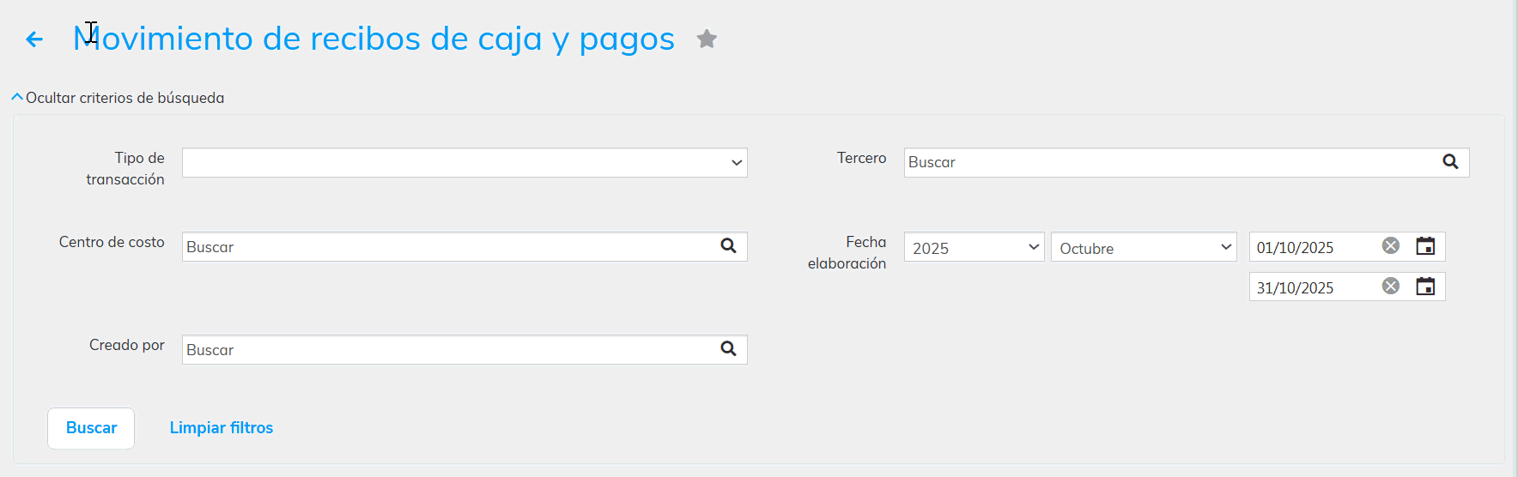This screenshot has width=1518, height=477.
Task: Focus the Tercero search field
Action: point(1168,162)
